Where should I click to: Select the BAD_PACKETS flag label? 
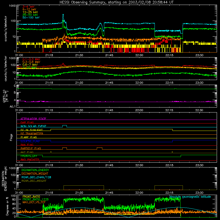(30, 159)
